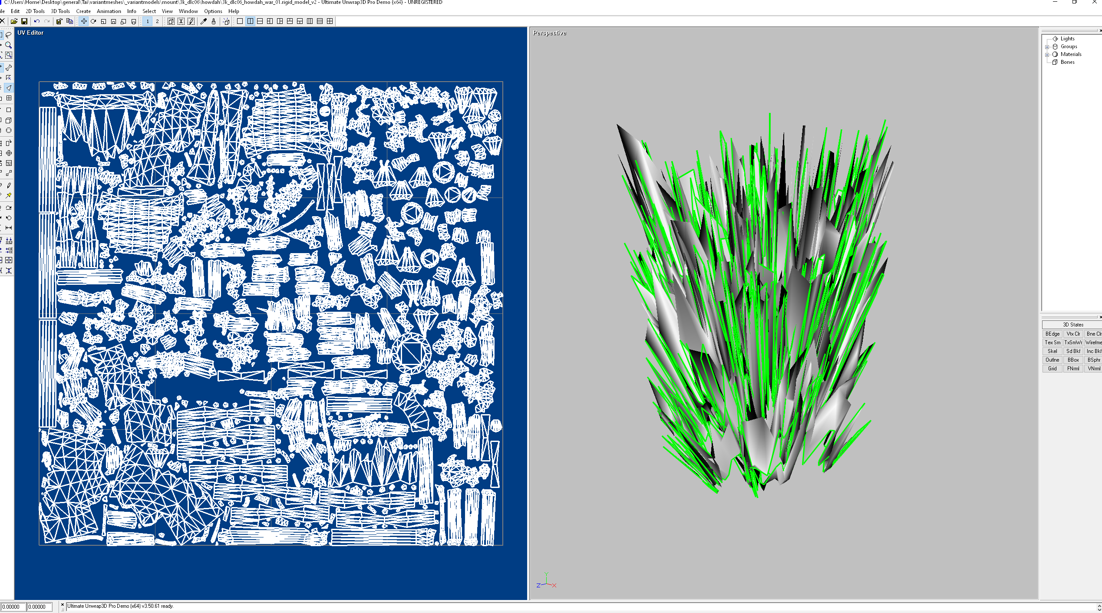Expand the Groups tree node
This screenshot has width=1102, height=613.
coord(1047,46)
